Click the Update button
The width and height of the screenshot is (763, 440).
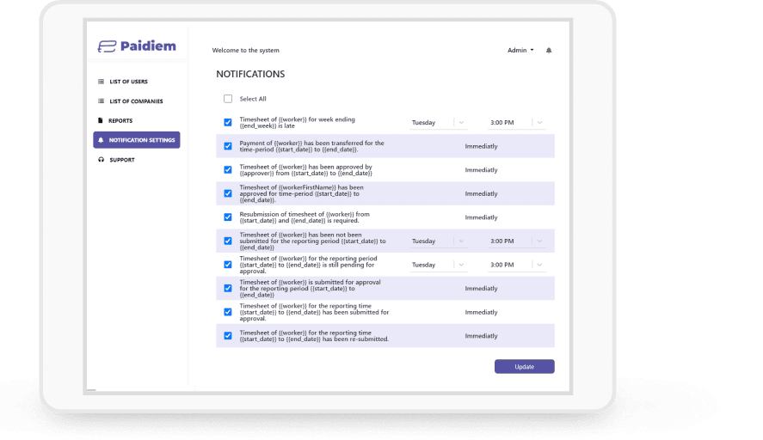pyautogui.click(x=525, y=367)
